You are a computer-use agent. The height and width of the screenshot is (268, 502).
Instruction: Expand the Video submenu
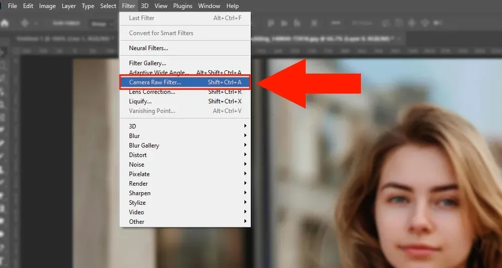click(x=185, y=212)
